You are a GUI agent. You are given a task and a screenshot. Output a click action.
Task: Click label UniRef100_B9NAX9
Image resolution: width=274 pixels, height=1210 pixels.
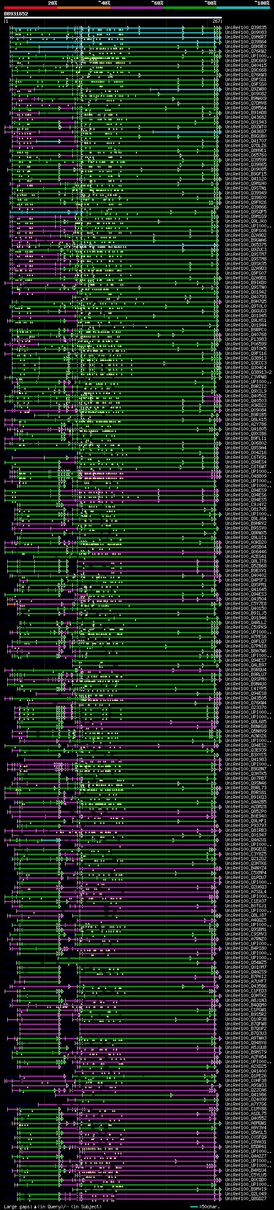pyautogui.click(x=246, y=99)
